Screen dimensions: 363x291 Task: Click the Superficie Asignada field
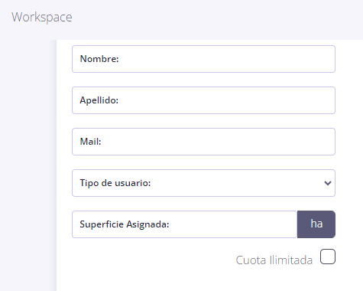pos(185,224)
